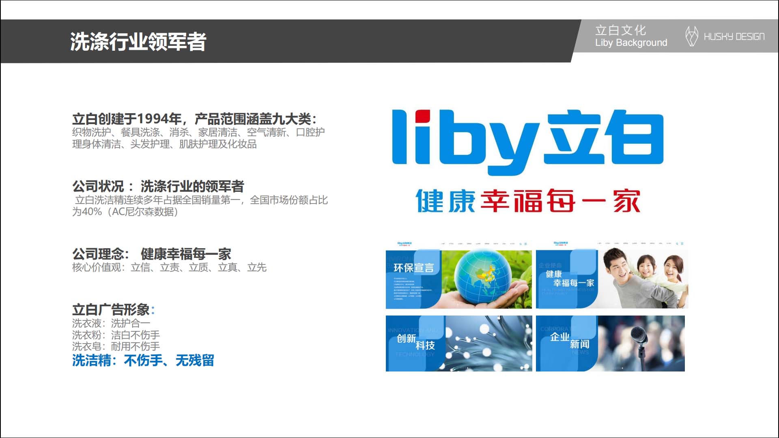Click the search icon in 环保宣言 screenshot
This screenshot has width=779, height=438.
pyautogui.click(x=521, y=244)
